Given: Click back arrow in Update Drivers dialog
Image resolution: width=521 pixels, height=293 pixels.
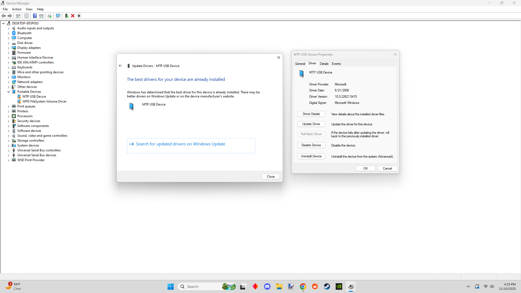Looking at the screenshot, I should [120, 66].
